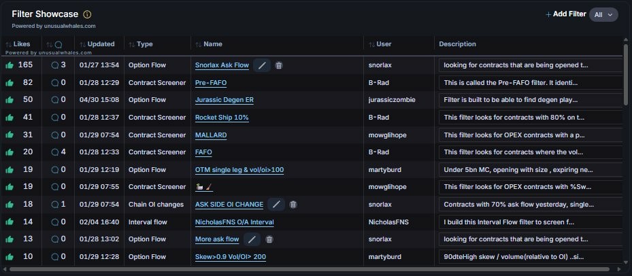Viewport: 632px width, 276px height.
Task: Click the info icon beside Filter Showcase
Action: (87, 14)
